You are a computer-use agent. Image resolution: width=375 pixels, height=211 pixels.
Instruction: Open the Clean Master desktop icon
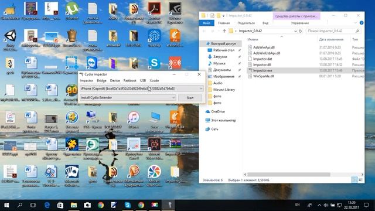10,11
